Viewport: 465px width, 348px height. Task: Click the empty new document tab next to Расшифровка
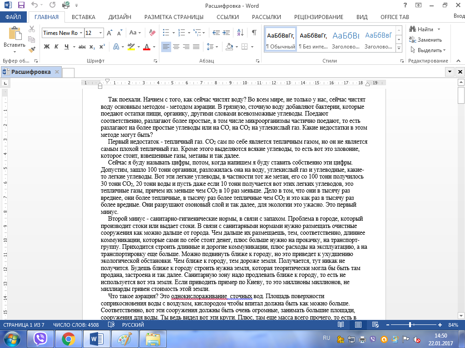(x=68, y=72)
